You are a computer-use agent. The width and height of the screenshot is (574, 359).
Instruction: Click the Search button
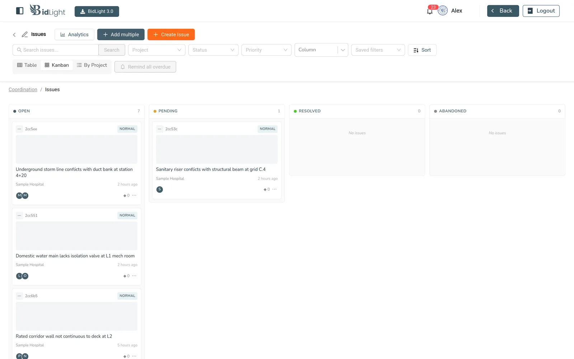pos(112,50)
